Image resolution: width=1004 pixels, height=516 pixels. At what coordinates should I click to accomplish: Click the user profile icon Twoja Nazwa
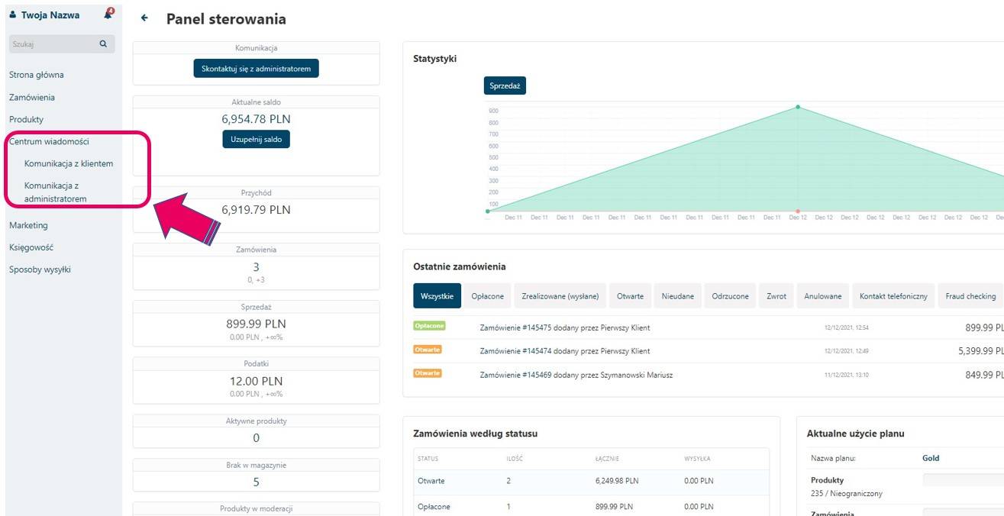pos(13,15)
